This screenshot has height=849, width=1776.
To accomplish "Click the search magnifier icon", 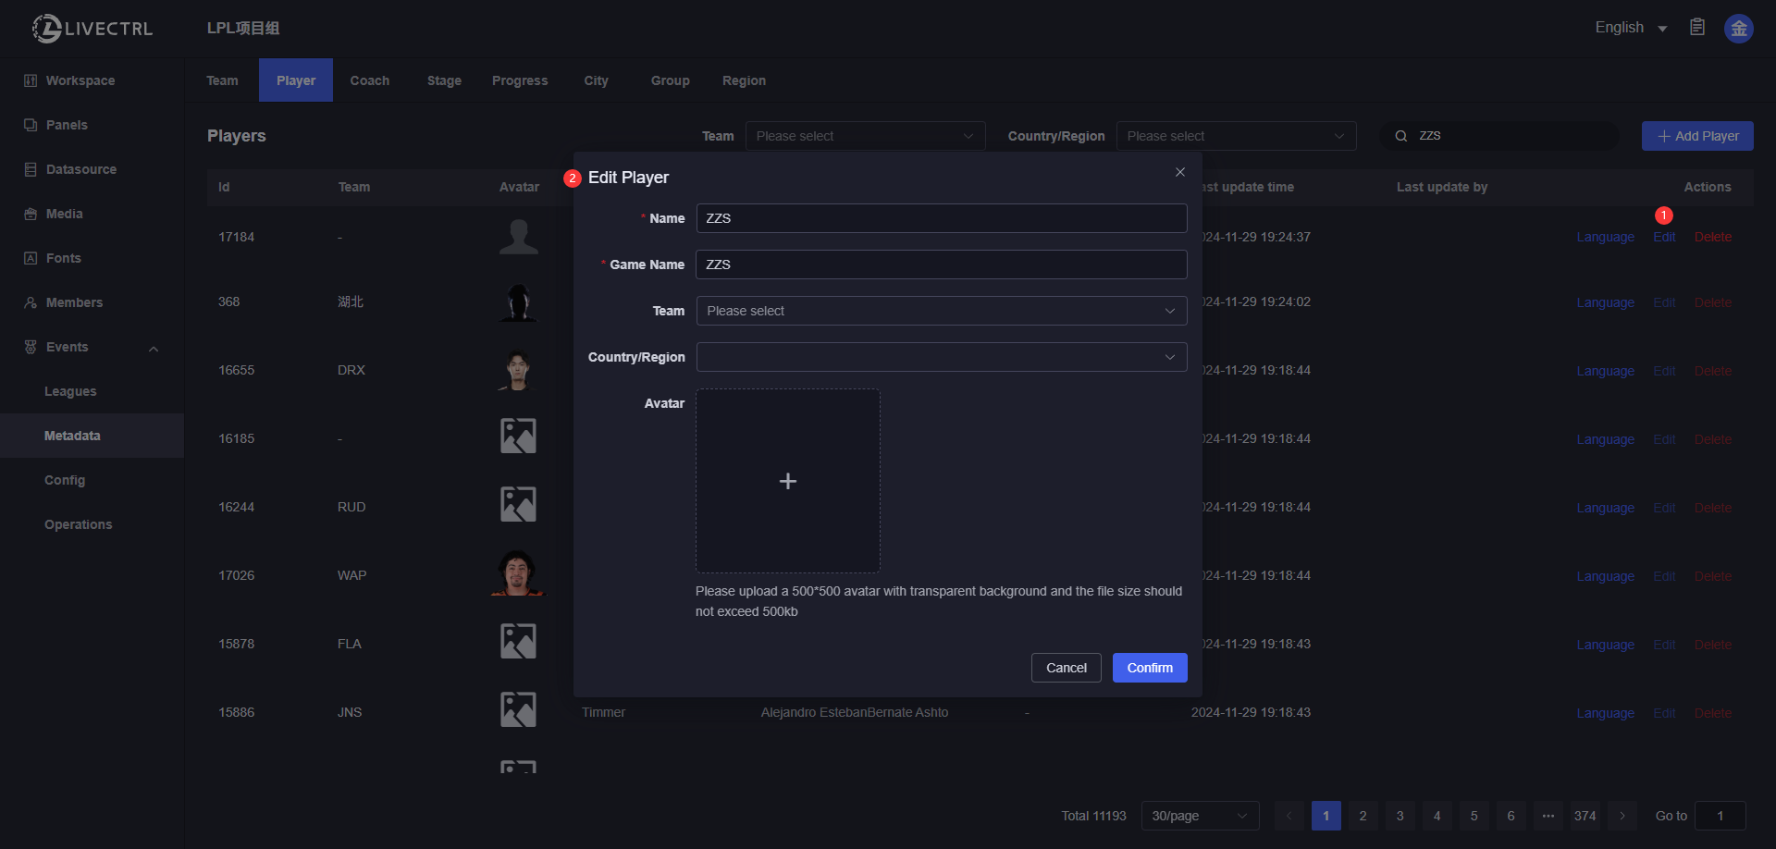I will (x=1401, y=136).
